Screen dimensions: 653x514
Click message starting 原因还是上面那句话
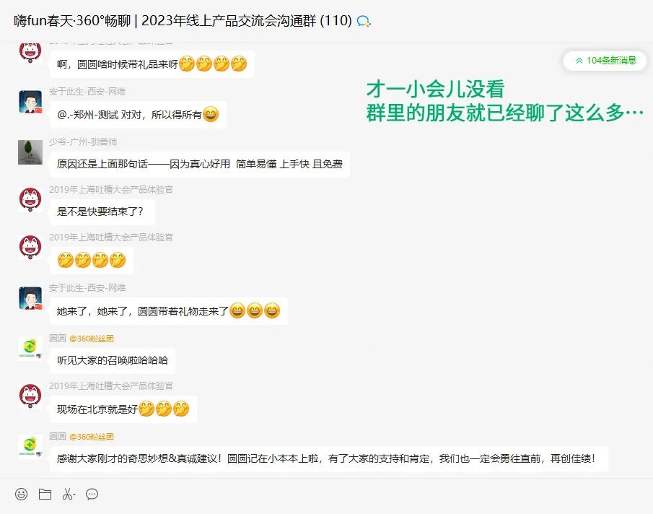point(199,165)
